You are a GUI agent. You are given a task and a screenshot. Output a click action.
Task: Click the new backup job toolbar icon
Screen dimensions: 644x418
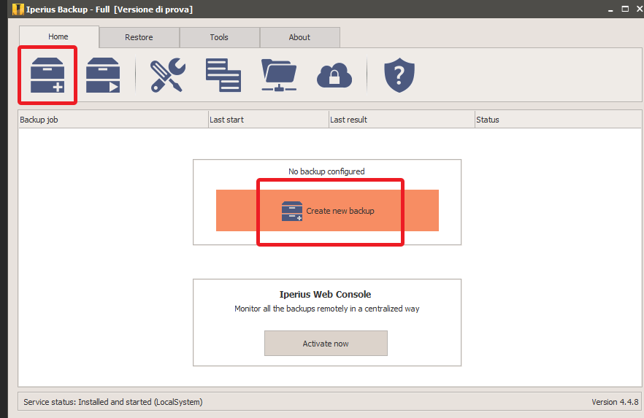click(x=47, y=74)
